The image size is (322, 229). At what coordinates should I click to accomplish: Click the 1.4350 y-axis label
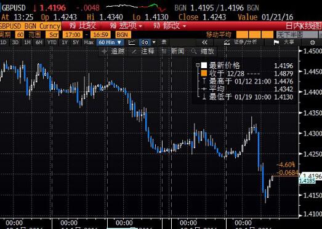312,113
